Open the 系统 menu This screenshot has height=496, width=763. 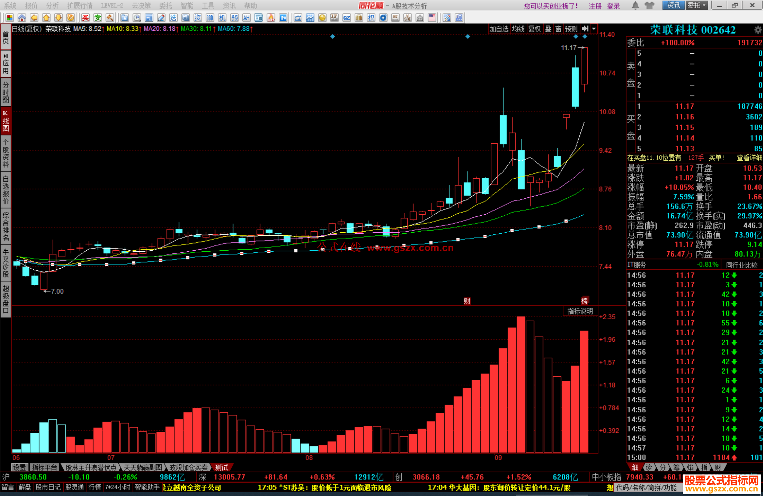click(10, 6)
